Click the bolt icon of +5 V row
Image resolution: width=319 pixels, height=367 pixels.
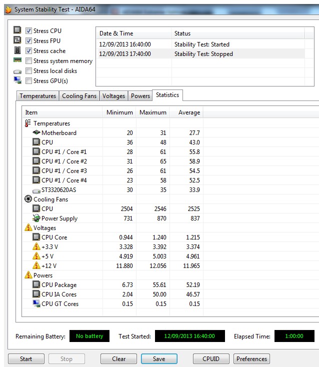[36, 256]
